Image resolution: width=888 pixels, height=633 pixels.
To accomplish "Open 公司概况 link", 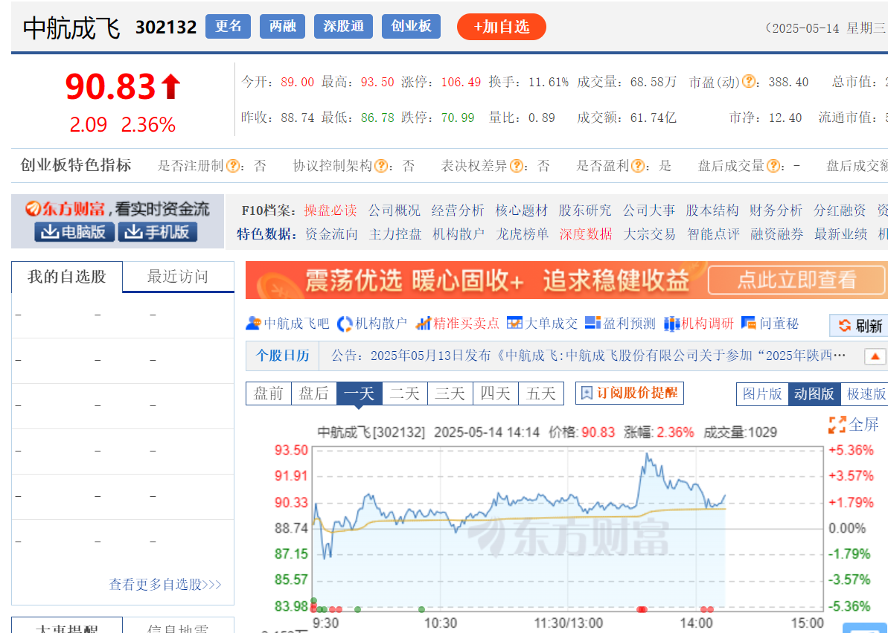I will (x=395, y=211).
